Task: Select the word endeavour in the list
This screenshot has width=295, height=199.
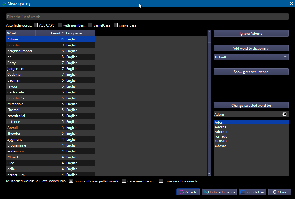Action: point(51,151)
